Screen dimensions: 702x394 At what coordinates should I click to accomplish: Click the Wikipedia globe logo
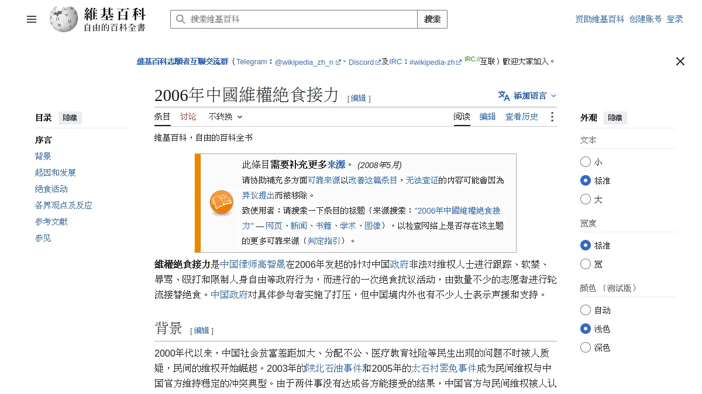click(x=64, y=19)
